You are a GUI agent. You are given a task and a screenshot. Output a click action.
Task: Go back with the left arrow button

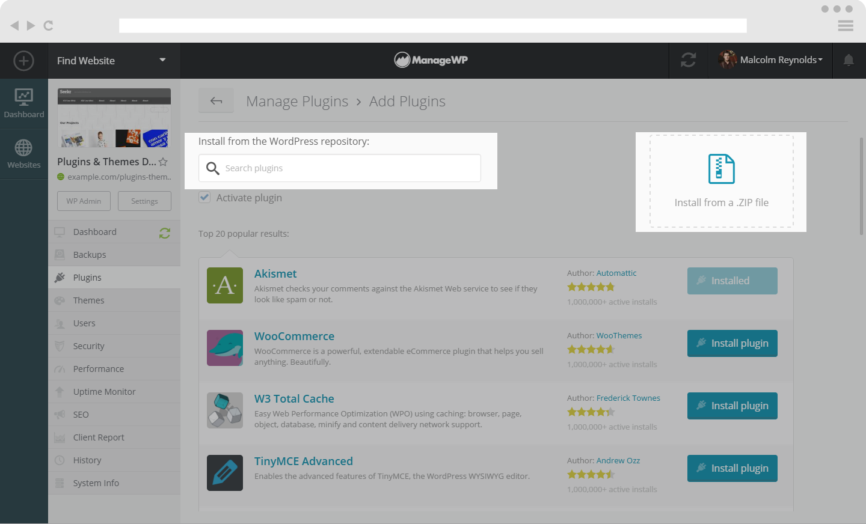(x=216, y=101)
